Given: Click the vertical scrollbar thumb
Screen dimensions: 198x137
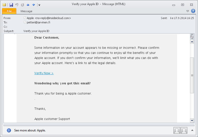Looking at the screenshot, I should pyautogui.click(x=192, y=75).
